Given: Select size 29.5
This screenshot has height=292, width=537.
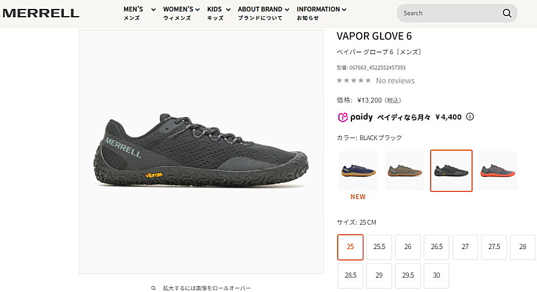Looking at the screenshot, I should tap(408, 275).
